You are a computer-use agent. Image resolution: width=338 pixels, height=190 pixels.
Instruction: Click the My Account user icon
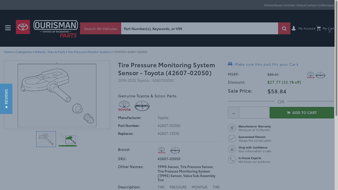click(x=294, y=28)
